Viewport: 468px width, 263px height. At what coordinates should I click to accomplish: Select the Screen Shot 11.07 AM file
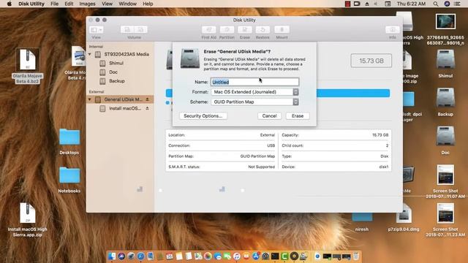(445, 182)
